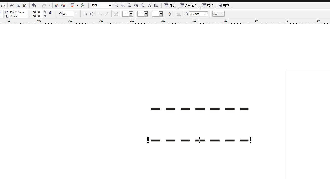Click the 转换 button
The image size is (330, 179).
(x=208, y=5)
